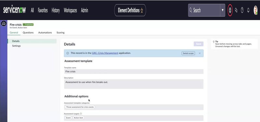Open the Admin menu
The image size is (260, 122).
coord(84,10)
